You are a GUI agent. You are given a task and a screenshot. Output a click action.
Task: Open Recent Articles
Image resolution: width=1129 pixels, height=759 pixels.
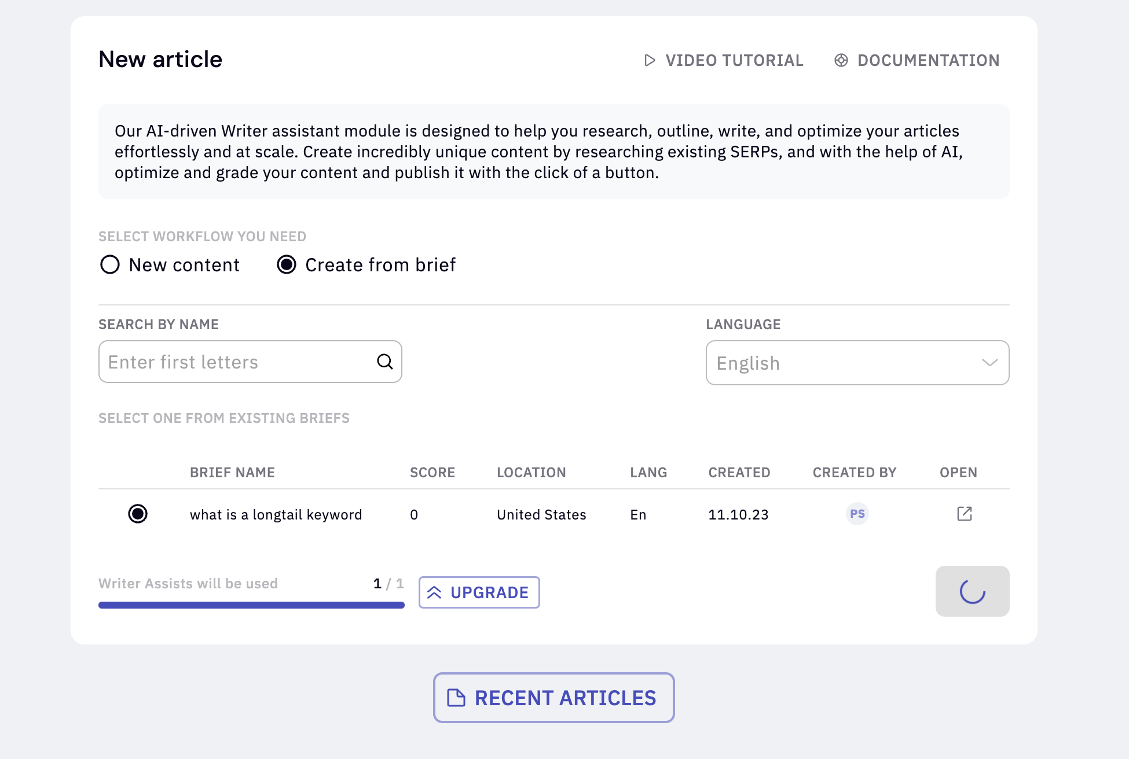tap(554, 698)
